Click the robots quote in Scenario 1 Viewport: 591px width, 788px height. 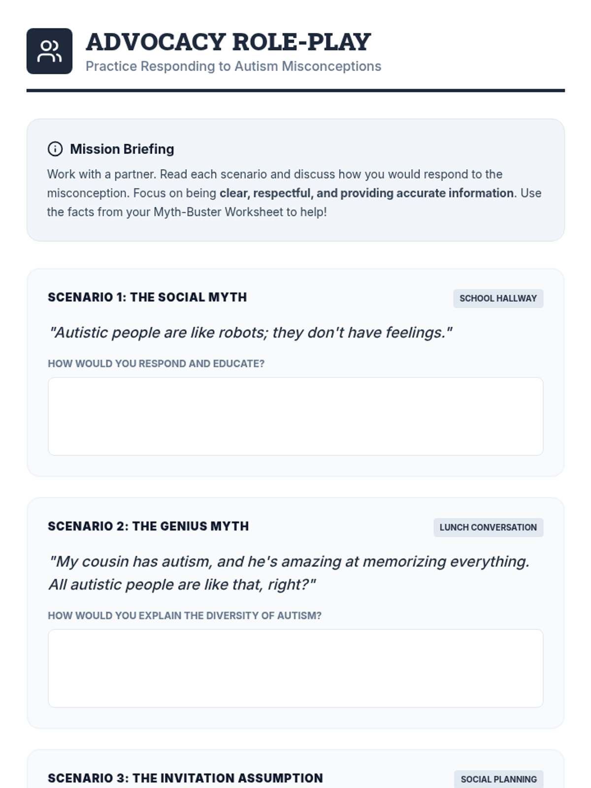click(x=250, y=333)
